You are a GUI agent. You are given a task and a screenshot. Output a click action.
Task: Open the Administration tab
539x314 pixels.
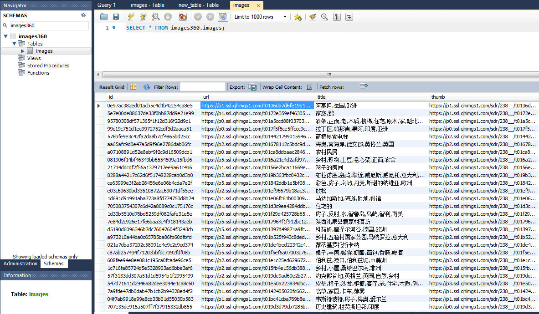[x=21, y=263]
